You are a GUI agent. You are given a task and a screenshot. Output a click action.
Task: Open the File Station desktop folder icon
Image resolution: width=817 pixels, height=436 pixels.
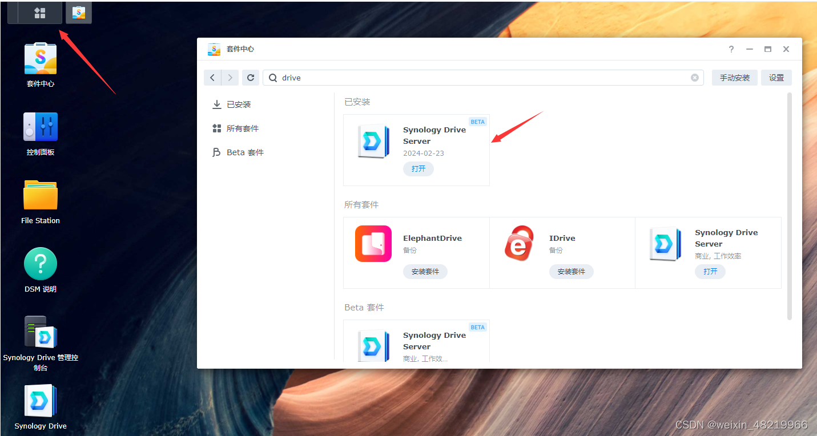[41, 195]
